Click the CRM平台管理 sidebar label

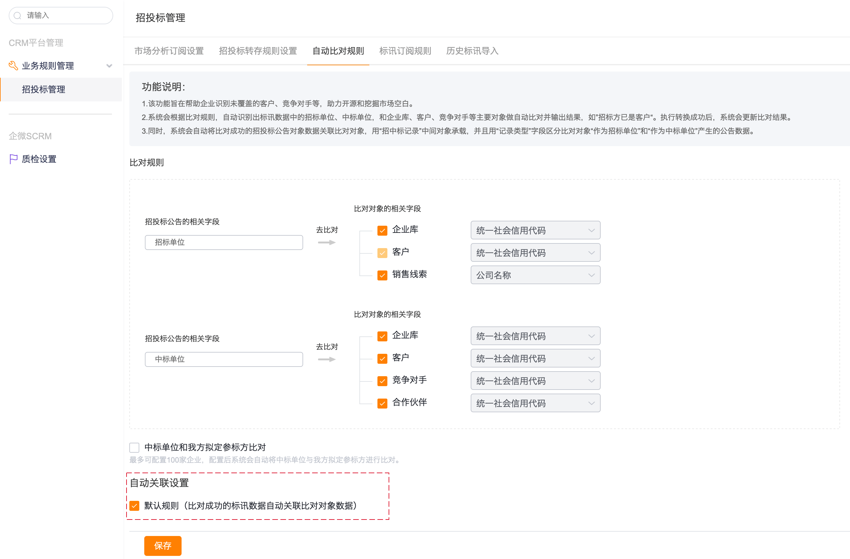(x=36, y=43)
